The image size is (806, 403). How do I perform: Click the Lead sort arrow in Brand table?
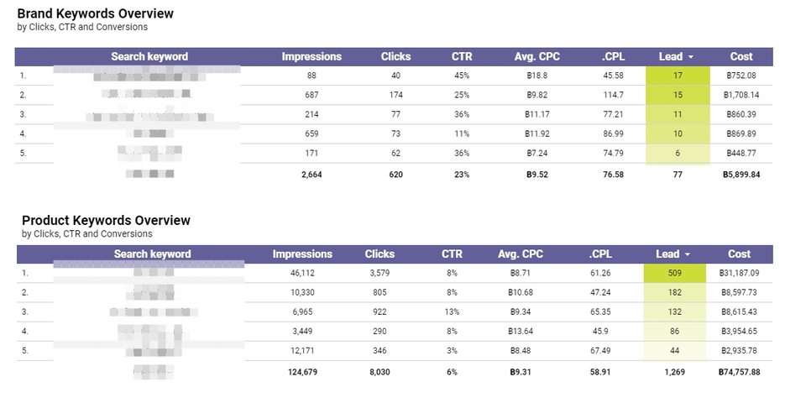coord(690,57)
